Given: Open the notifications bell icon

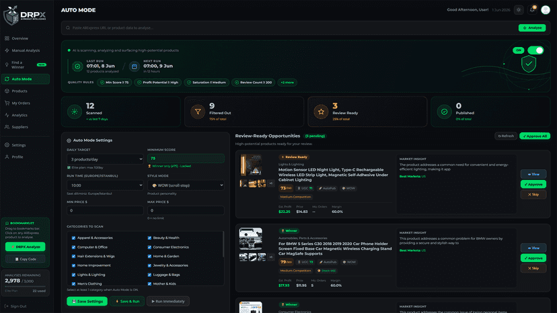Looking at the screenshot, I should 532,10.
